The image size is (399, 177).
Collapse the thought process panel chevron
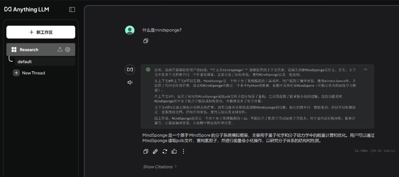[x=366, y=69]
